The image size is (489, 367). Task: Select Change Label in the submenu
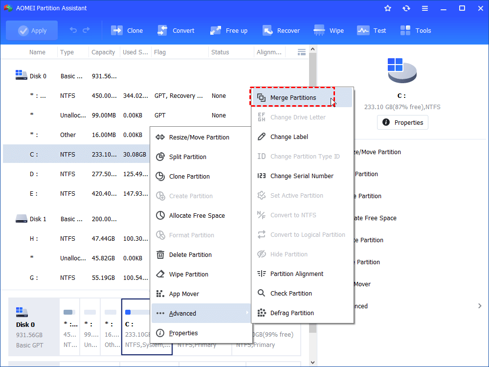302,137
